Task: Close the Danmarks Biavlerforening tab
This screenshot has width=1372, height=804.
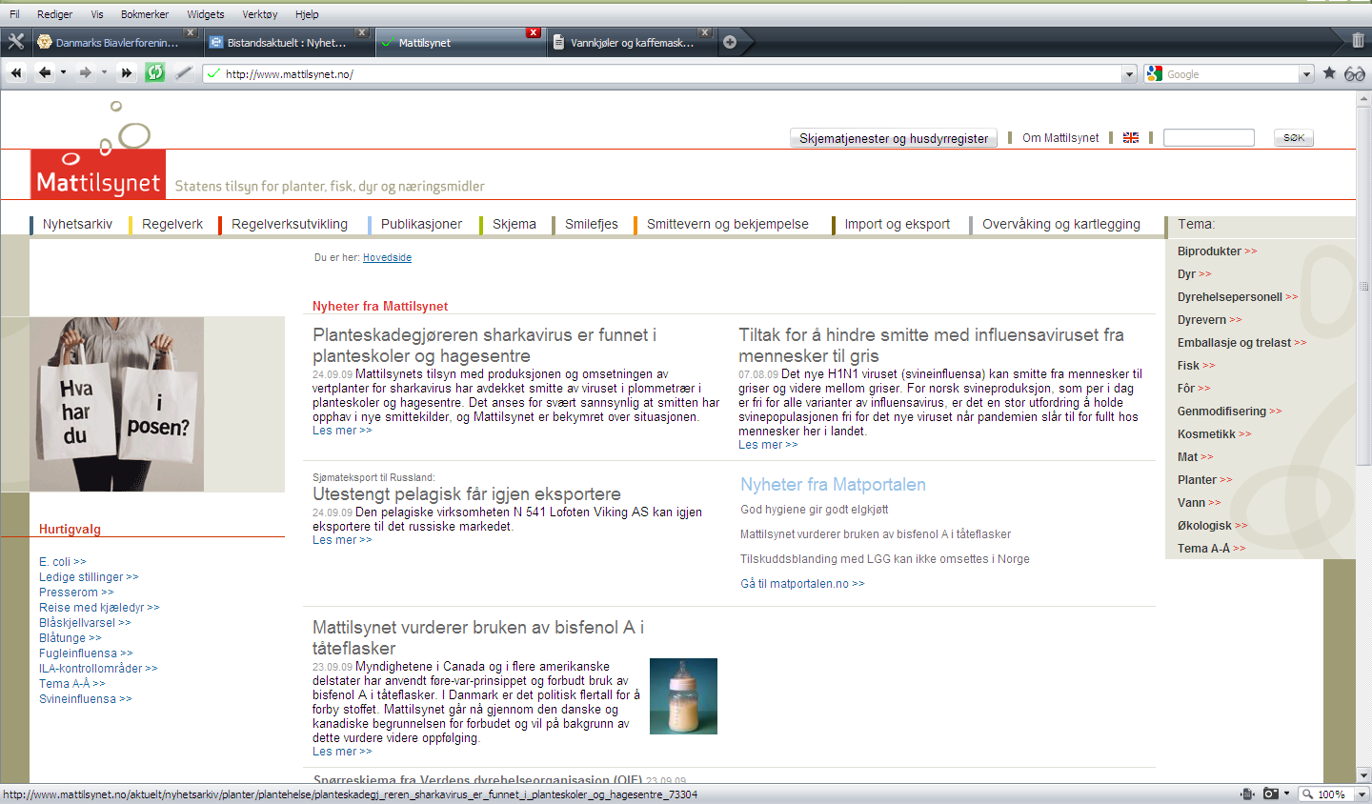Action: pyautogui.click(x=191, y=32)
